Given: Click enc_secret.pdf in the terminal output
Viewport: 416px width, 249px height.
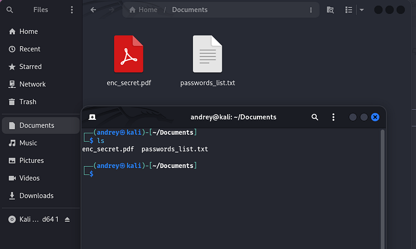Looking at the screenshot, I should [108, 149].
